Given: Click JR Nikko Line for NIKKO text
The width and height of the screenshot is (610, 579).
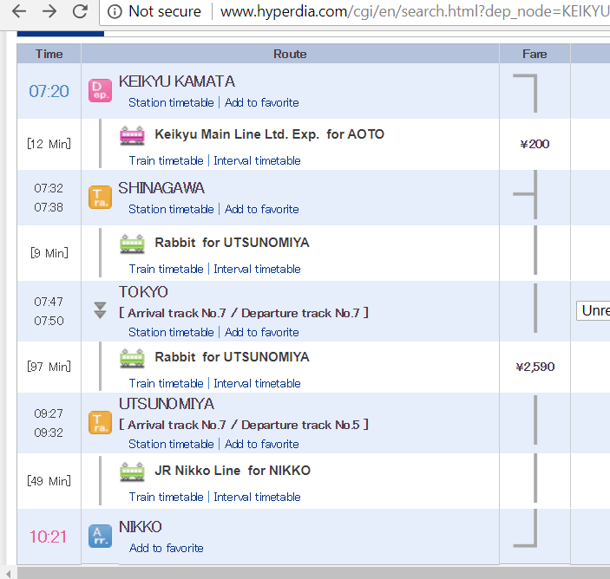Looking at the screenshot, I should point(233,471).
